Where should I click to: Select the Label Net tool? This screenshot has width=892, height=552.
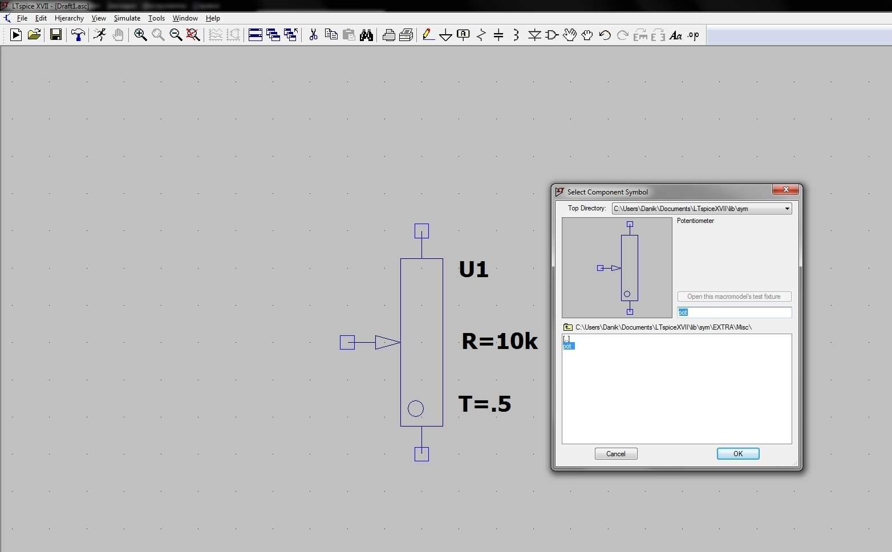pos(464,35)
